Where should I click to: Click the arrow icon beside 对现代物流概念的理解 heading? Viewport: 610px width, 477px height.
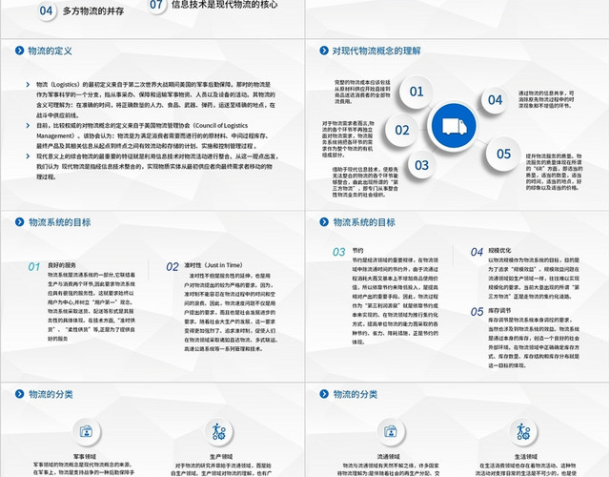coord(324,51)
